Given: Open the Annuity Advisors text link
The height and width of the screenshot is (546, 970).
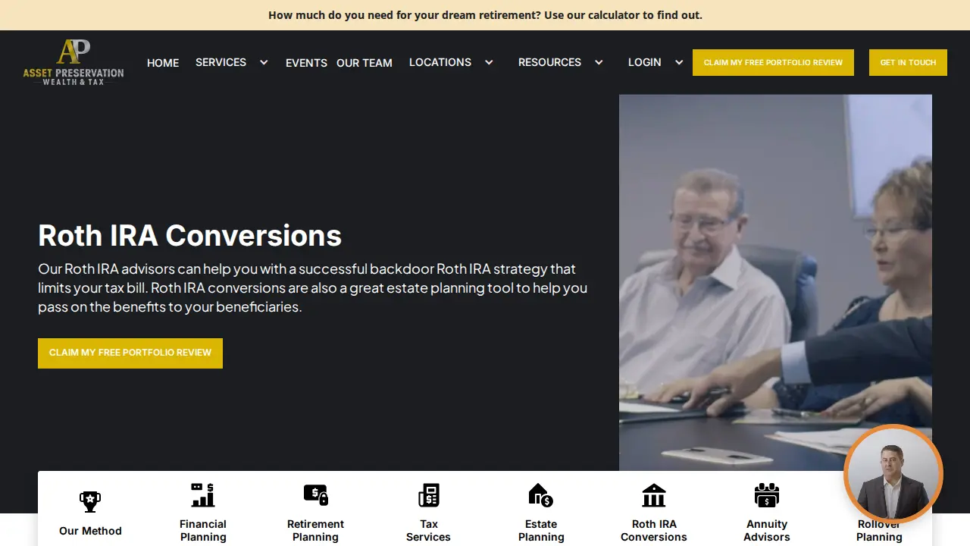Looking at the screenshot, I should (767, 531).
